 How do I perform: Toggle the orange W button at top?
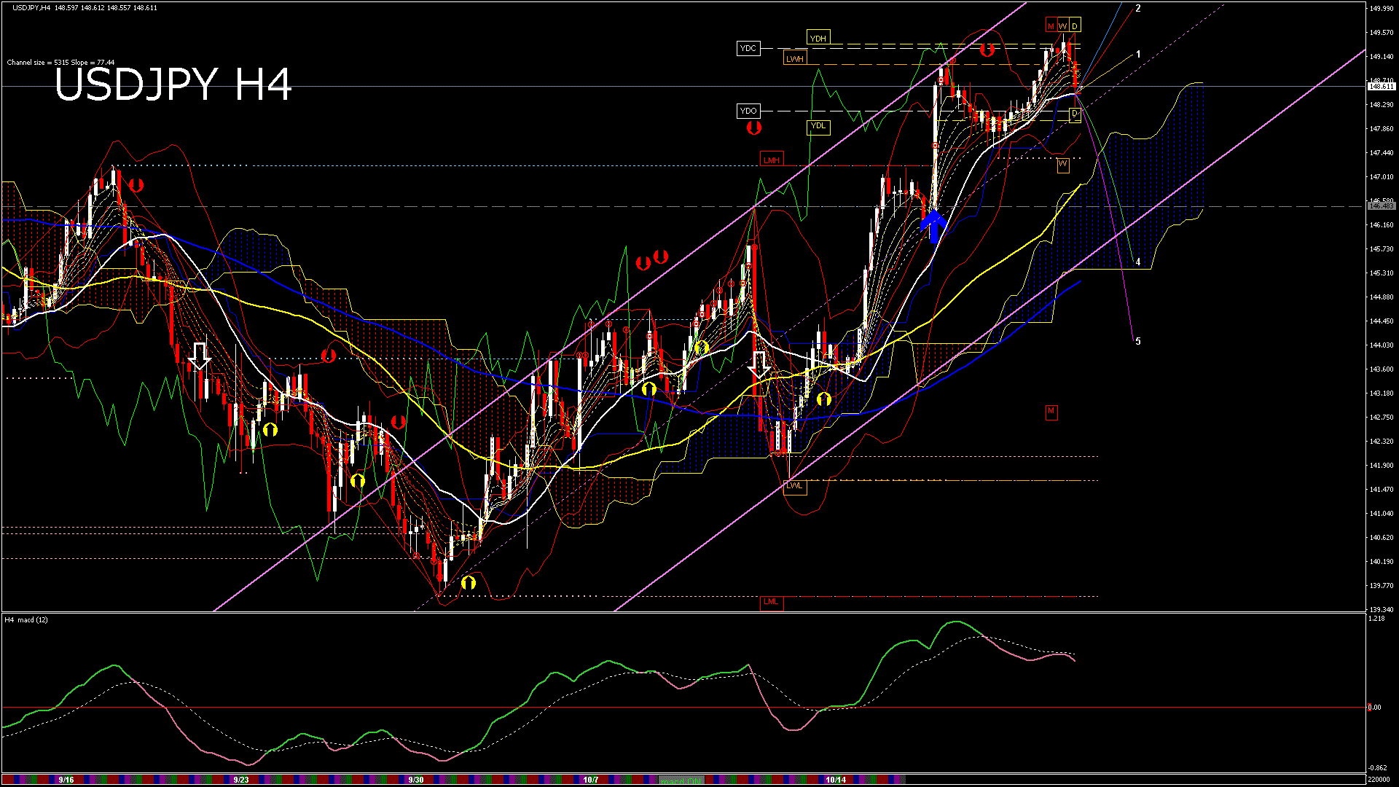[1062, 26]
